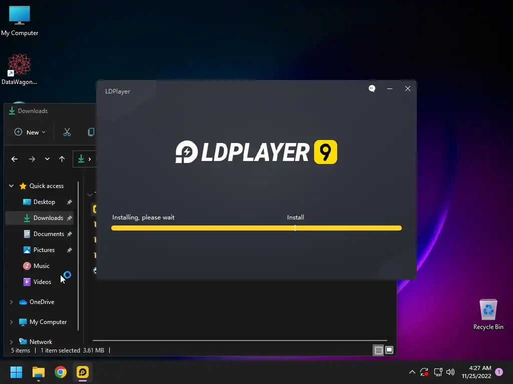
Task: Click the sidebar vertical scrollbar
Action: coord(78,256)
